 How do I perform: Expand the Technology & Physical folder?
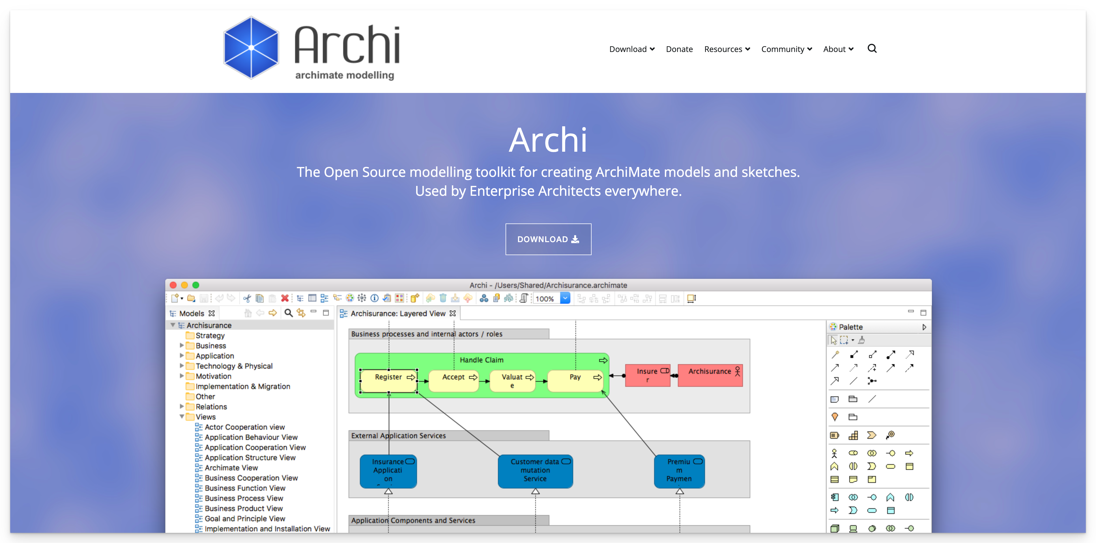tap(182, 366)
